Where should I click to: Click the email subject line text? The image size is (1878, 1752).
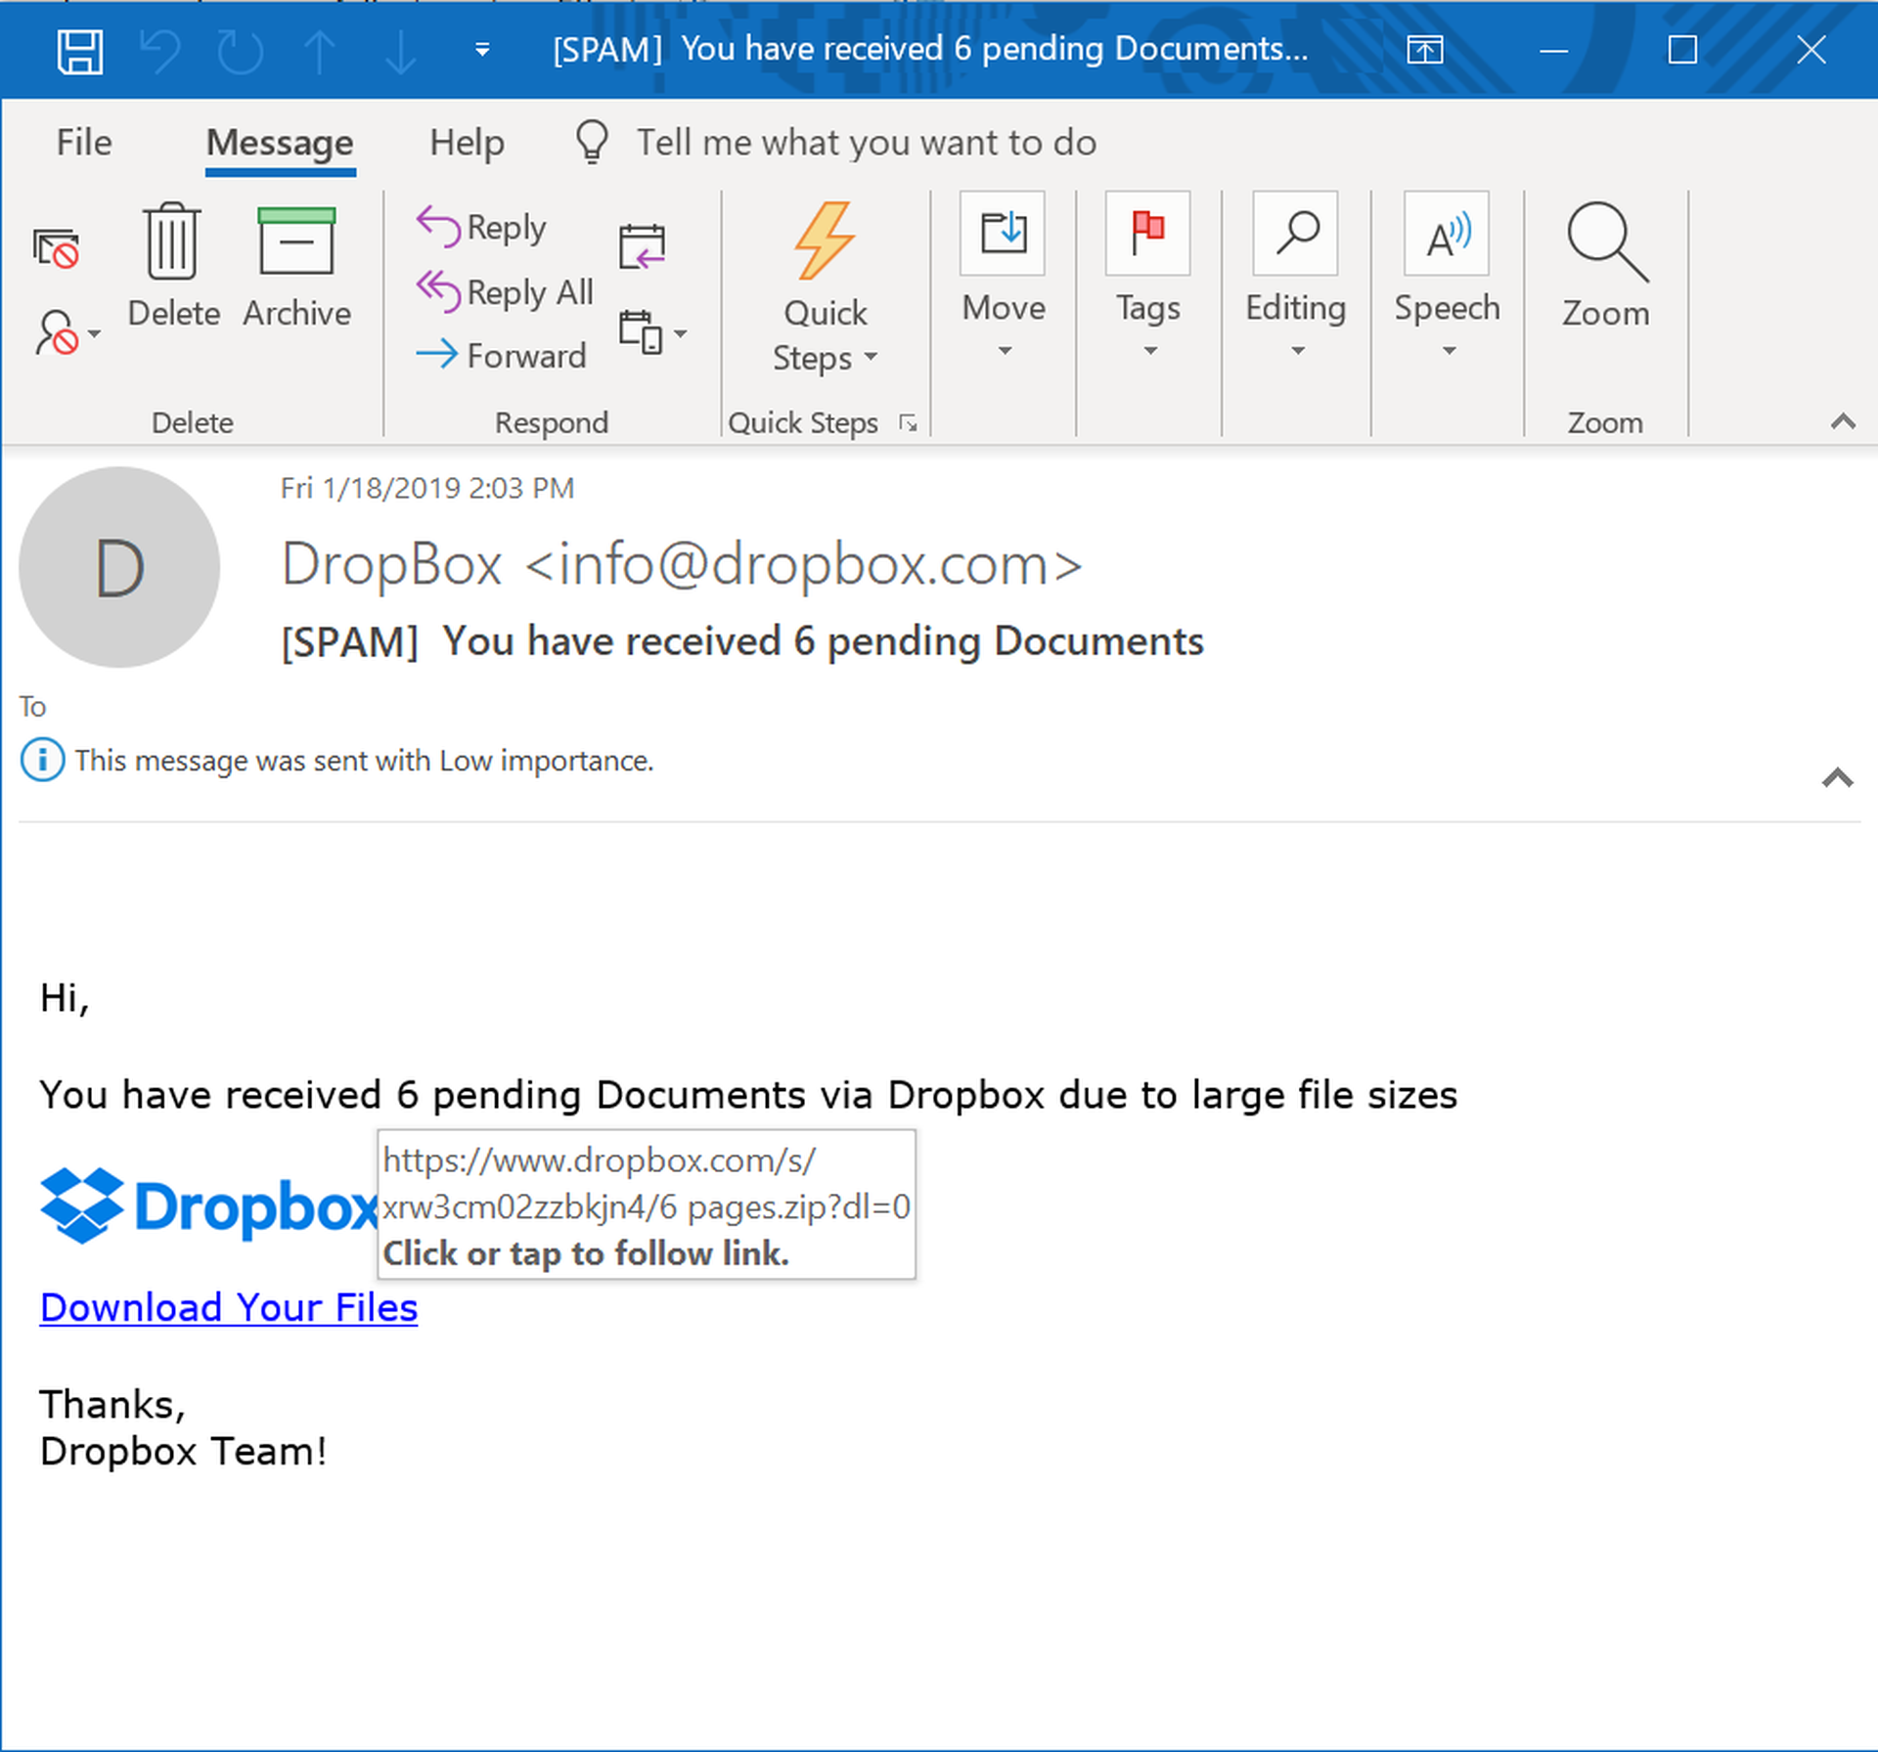[x=742, y=641]
